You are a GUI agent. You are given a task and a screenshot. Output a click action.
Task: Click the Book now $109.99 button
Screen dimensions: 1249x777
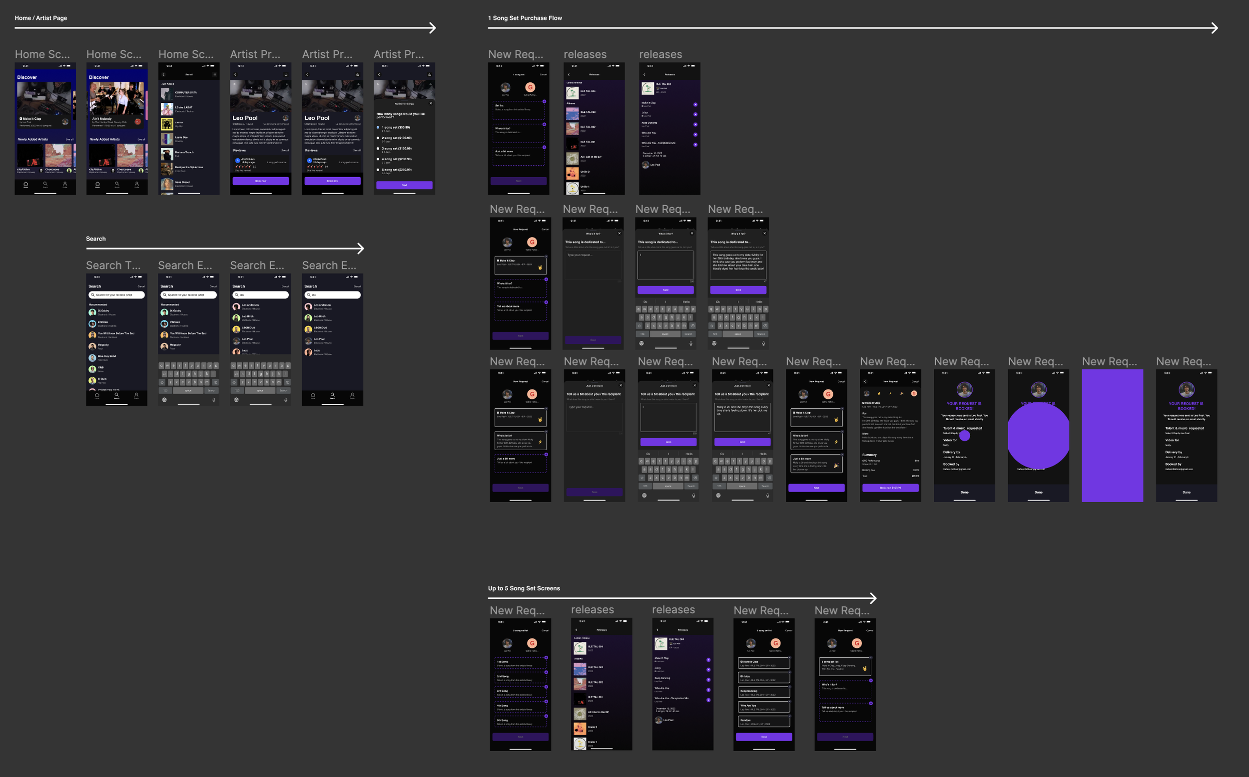[890, 488]
